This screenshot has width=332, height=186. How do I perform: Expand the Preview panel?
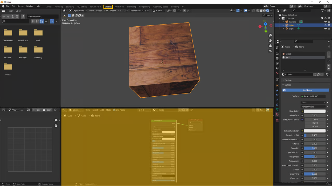coord(288,80)
